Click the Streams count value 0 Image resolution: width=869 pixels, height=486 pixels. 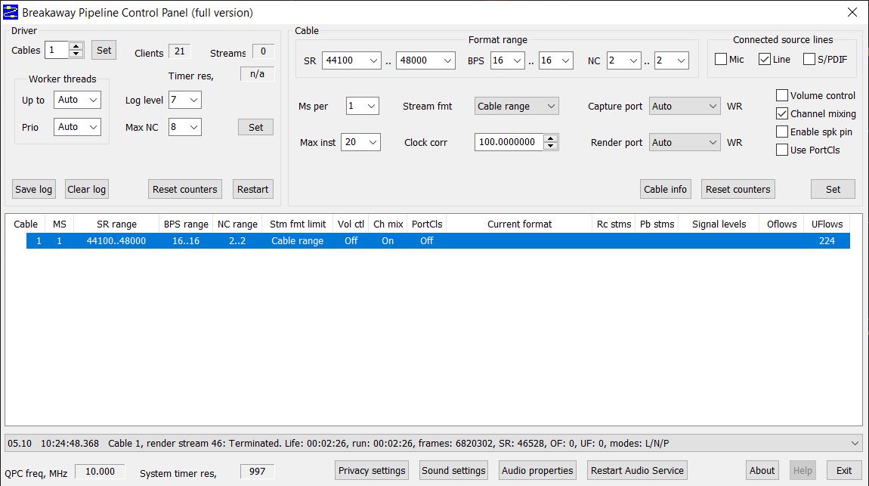point(263,51)
